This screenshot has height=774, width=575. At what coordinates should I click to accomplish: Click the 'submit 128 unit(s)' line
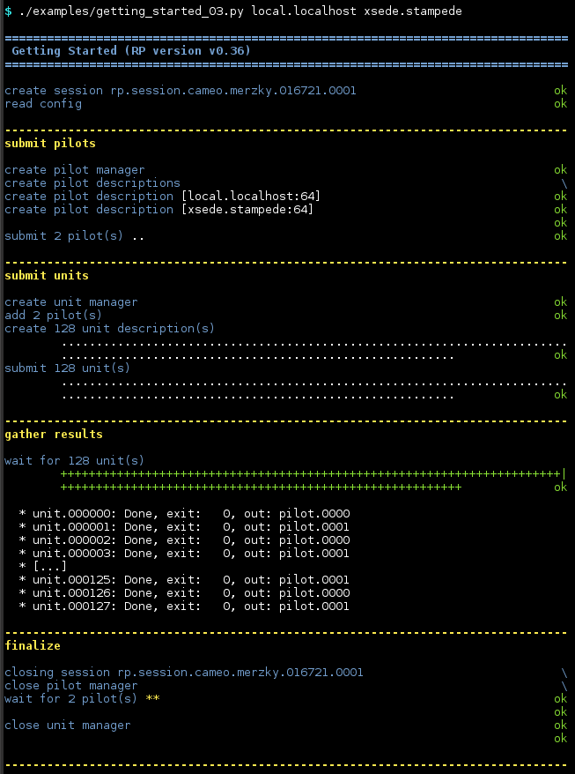(x=67, y=368)
